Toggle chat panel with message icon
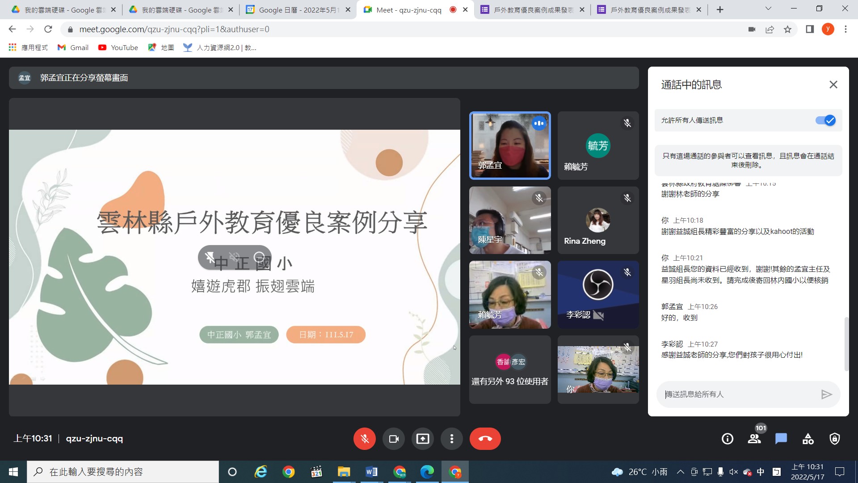 coord(781,439)
